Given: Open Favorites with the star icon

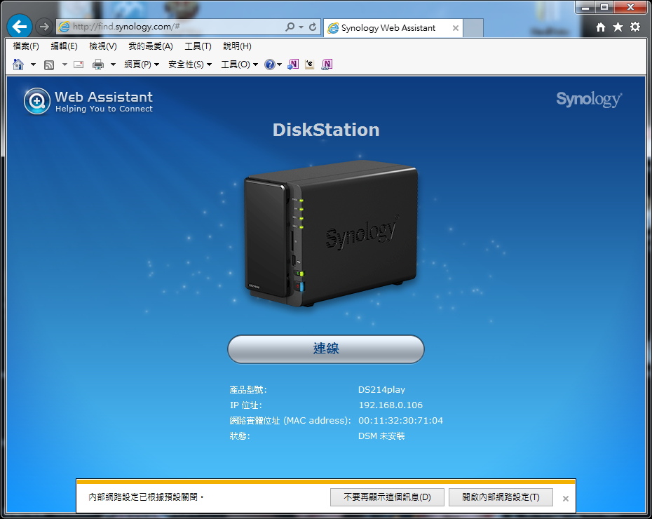Looking at the screenshot, I should pos(618,27).
